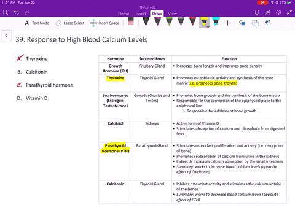Select the black pen
The width and height of the screenshot is (295, 221).
point(146,21)
